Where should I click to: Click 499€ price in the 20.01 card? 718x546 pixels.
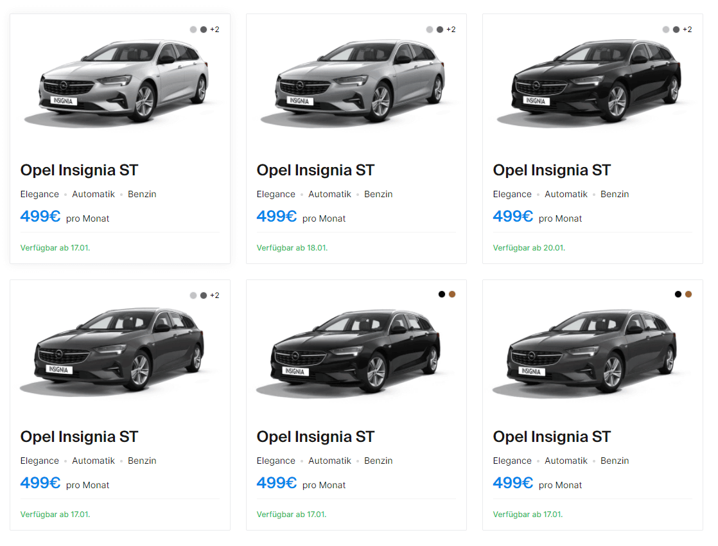[513, 216]
